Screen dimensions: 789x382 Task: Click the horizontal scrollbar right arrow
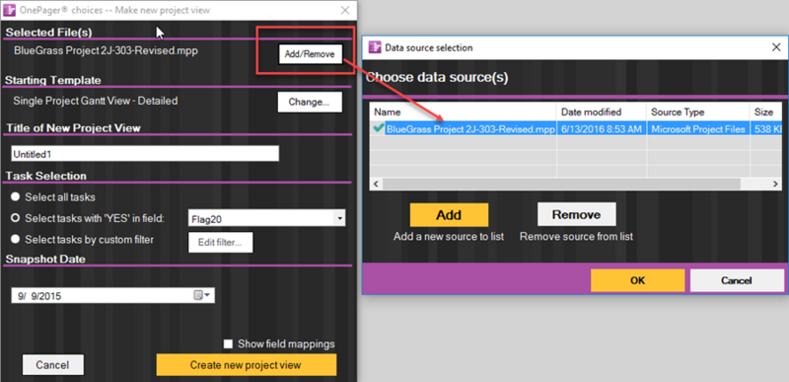[x=775, y=185]
